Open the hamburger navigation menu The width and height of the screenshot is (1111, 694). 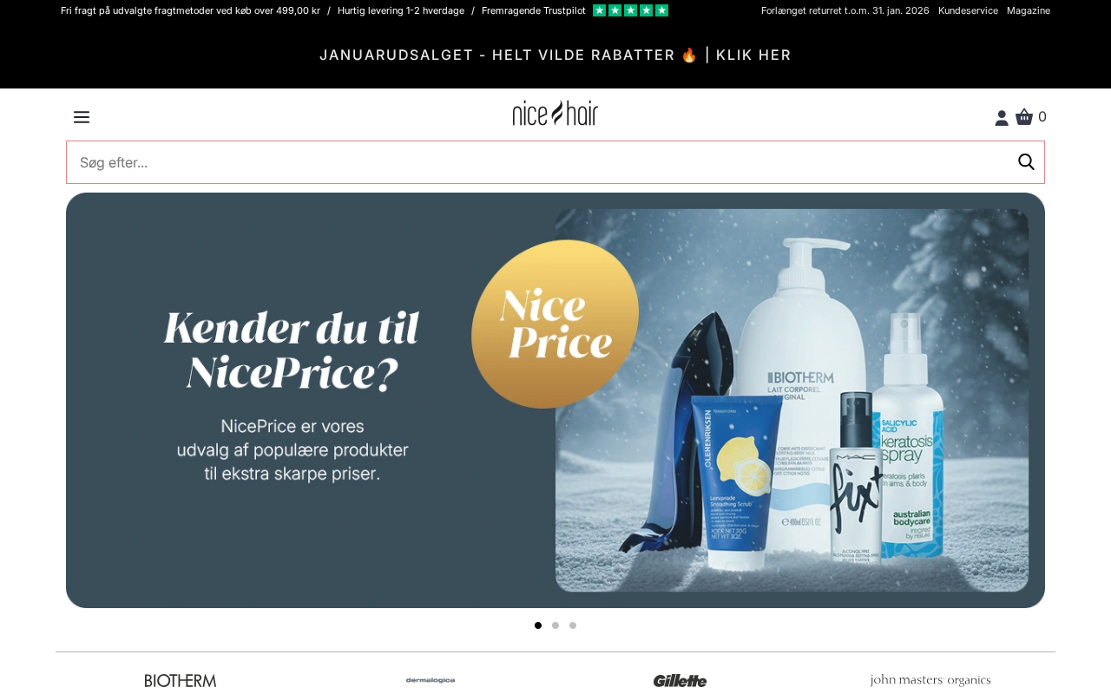point(82,117)
